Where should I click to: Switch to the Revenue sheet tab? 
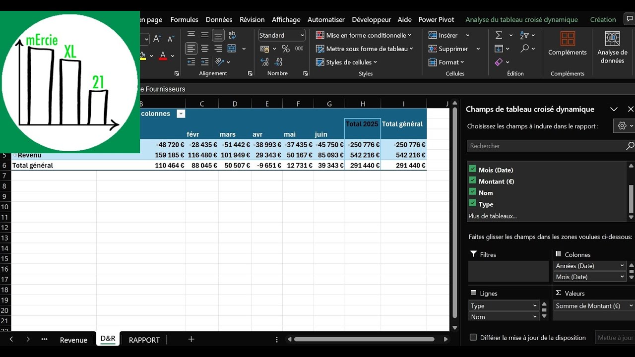point(73,340)
